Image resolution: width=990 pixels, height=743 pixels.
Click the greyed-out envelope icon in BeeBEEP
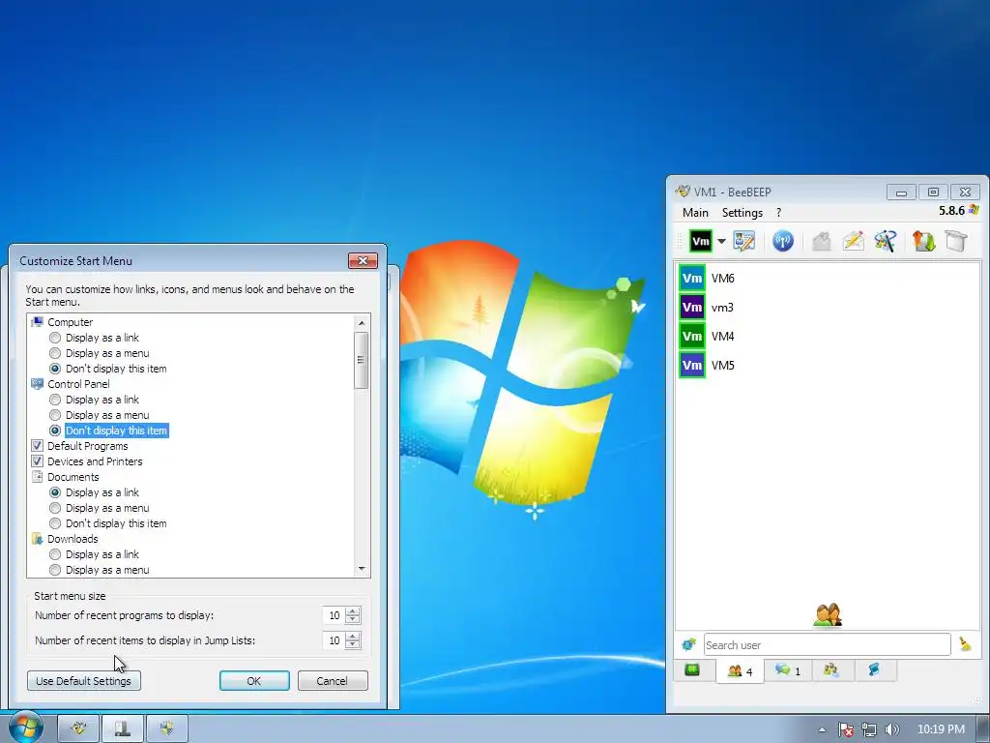point(821,241)
